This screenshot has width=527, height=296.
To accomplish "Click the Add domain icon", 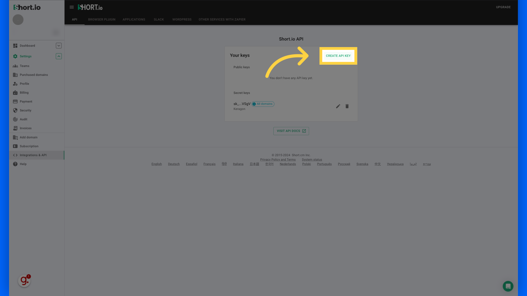I will click(x=15, y=138).
